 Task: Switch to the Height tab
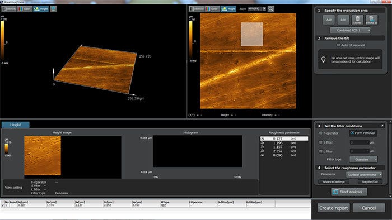(16, 125)
